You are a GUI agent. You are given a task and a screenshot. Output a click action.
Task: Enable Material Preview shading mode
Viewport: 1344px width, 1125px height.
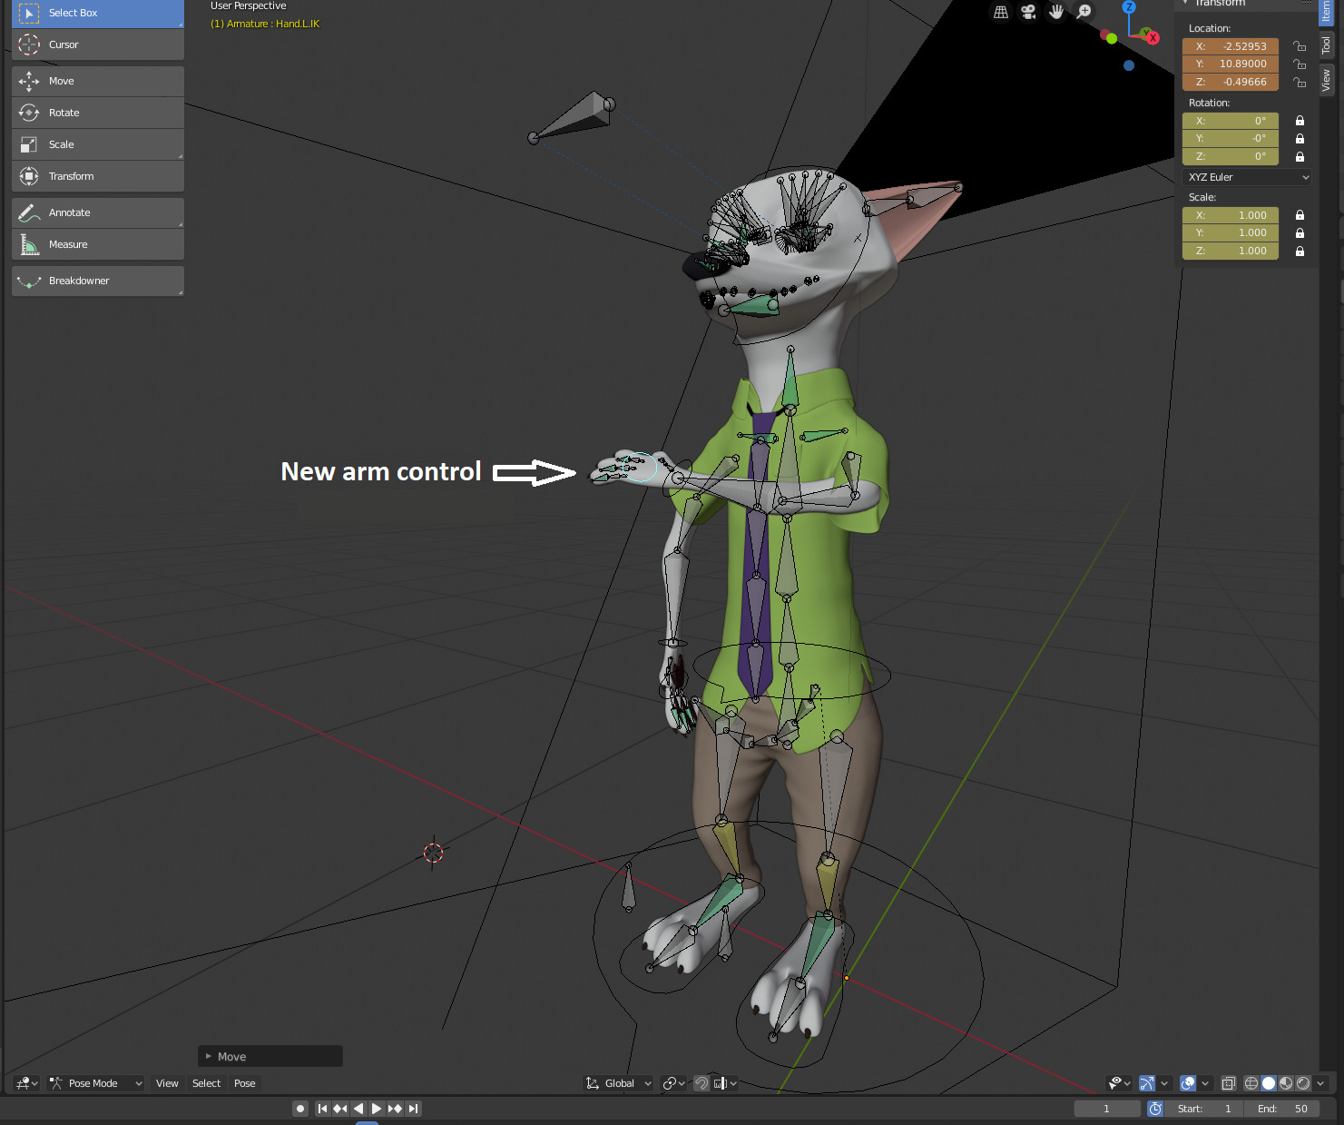(x=1285, y=1083)
